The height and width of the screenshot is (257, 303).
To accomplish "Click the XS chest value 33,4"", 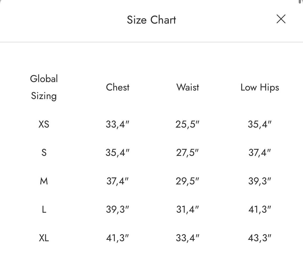I will (118, 124).
